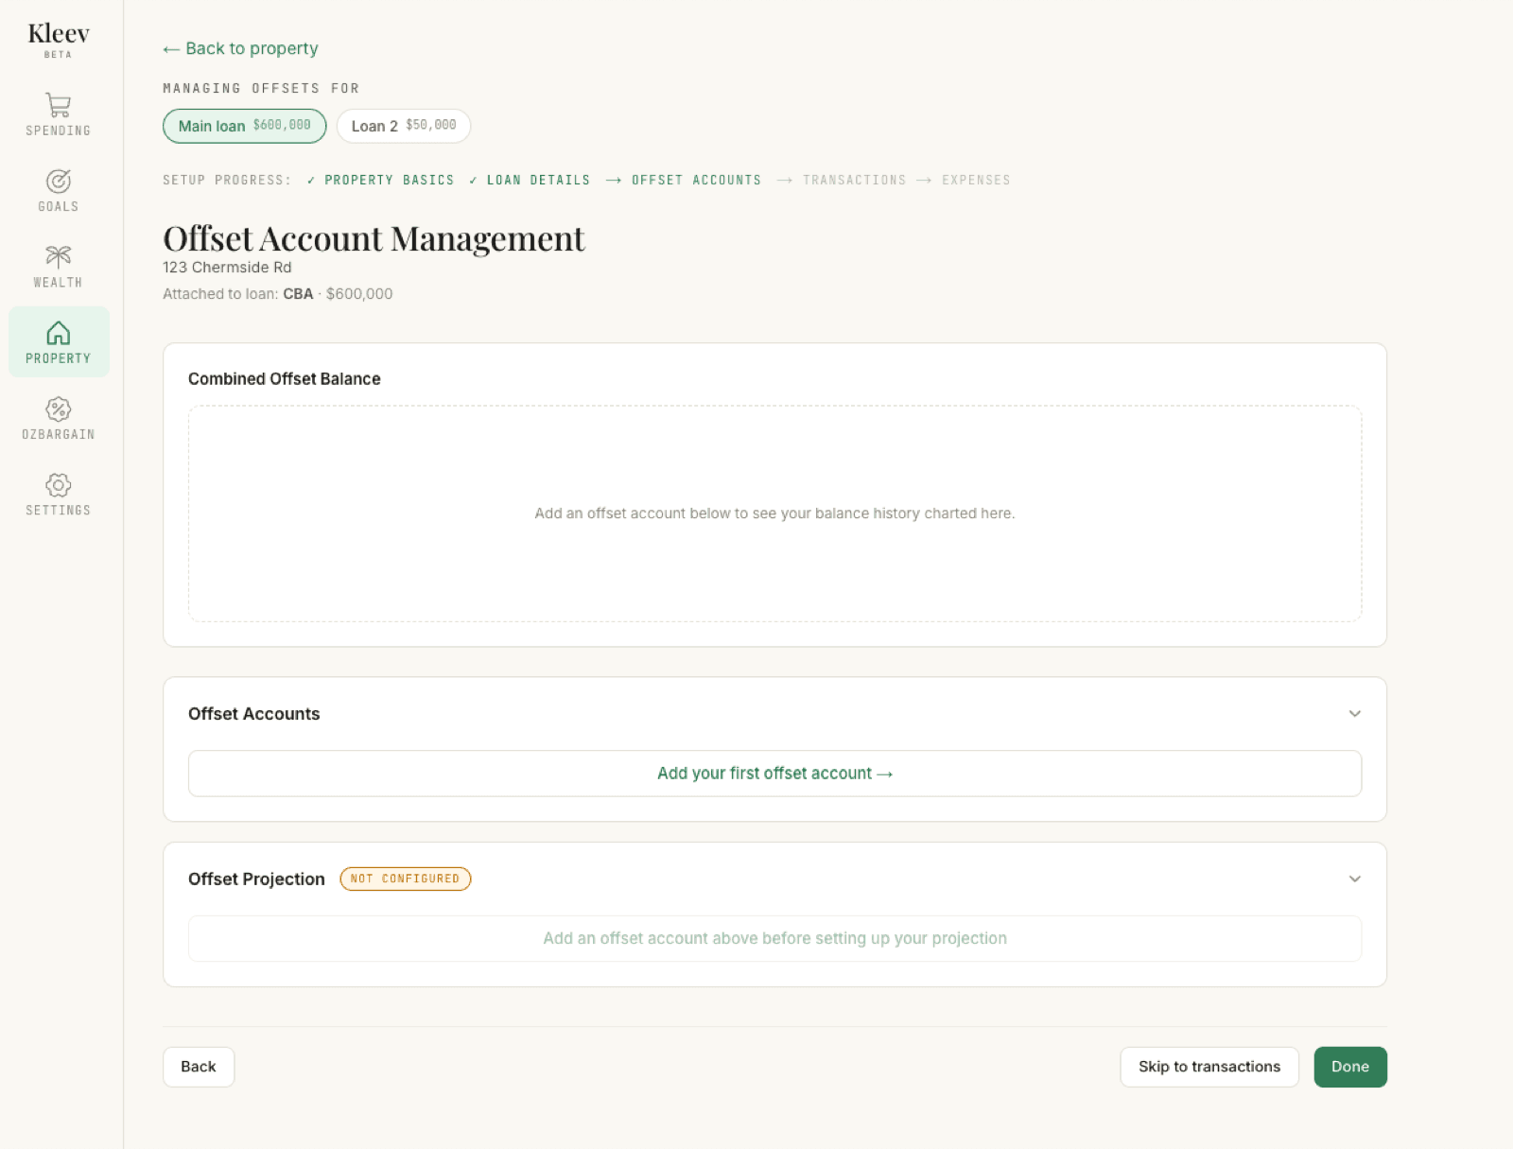Click the green Done button

coord(1350,1067)
